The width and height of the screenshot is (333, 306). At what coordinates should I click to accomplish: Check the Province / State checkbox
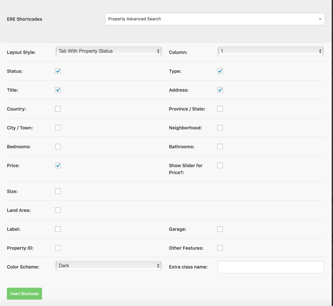(220, 109)
